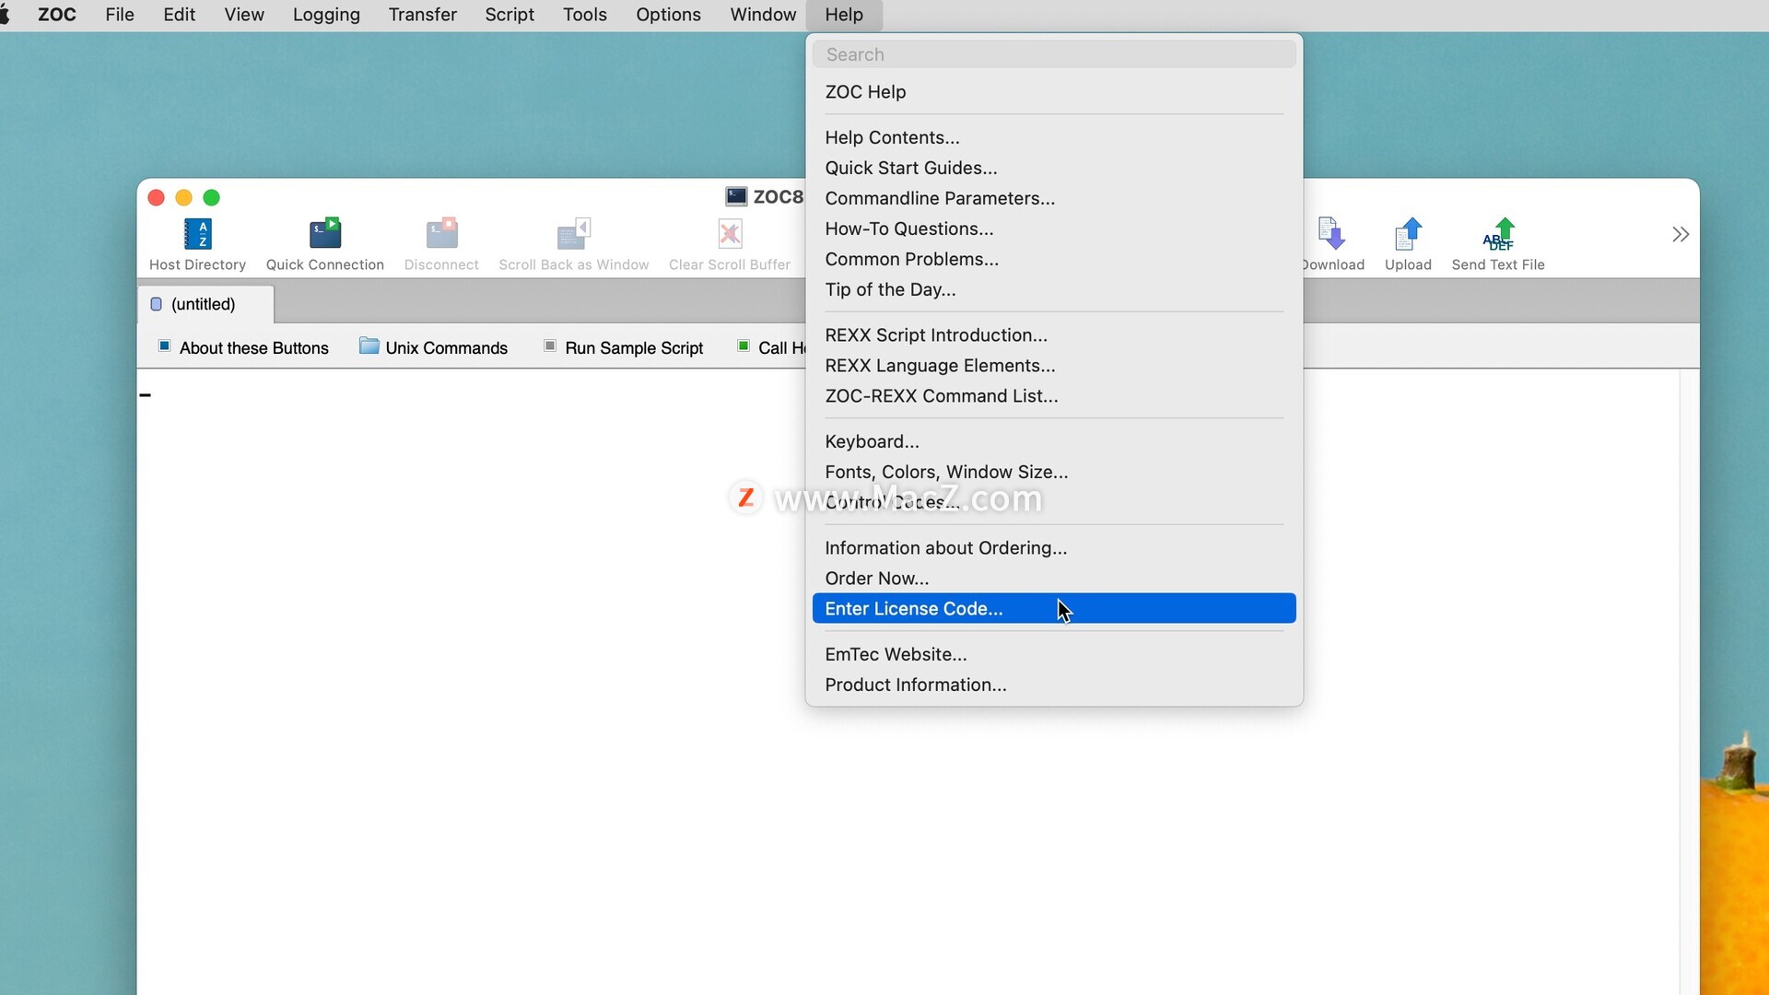Open the Unix Commands folder button
Image resolution: width=1769 pixels, height=995 pixels.
point(433,347)
